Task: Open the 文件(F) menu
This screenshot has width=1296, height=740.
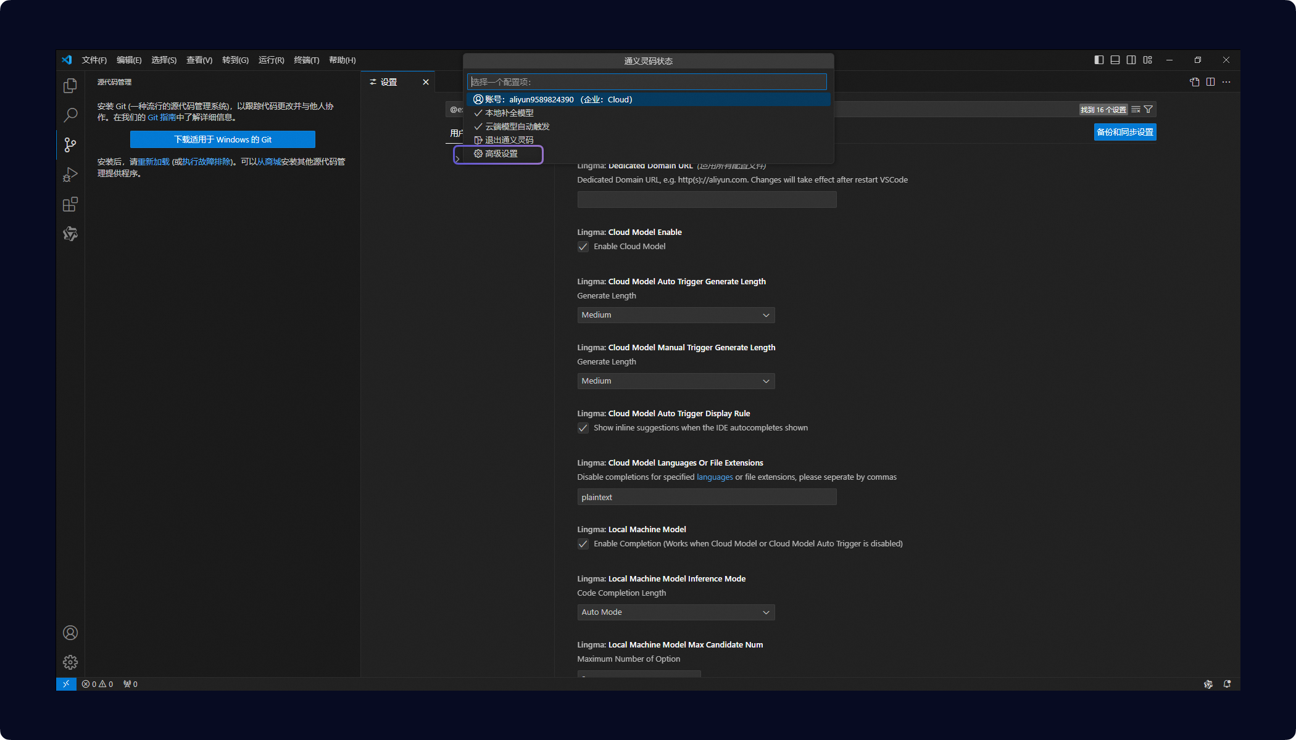Action: click(x=94, y=60)
